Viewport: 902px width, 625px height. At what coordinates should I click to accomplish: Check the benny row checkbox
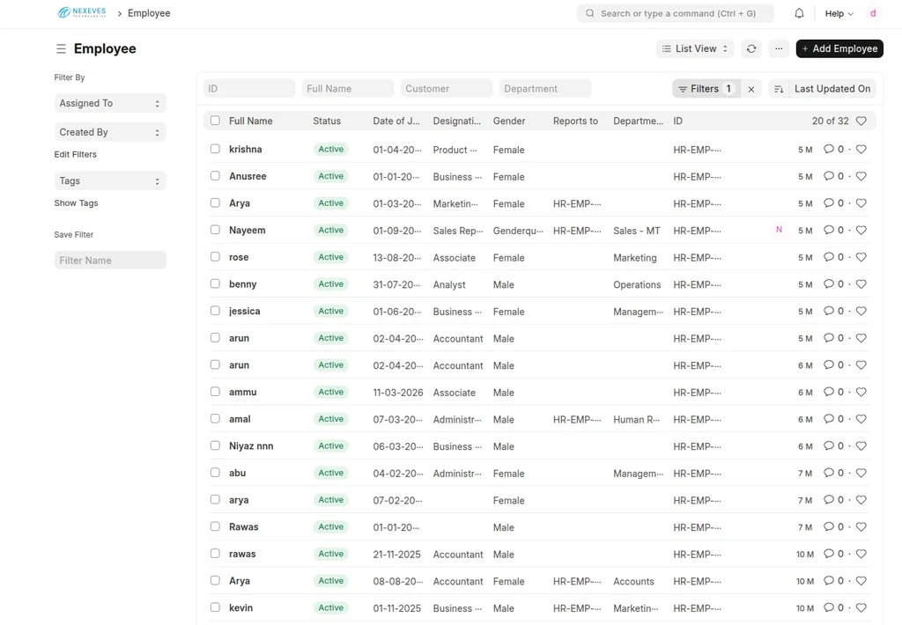(x=215, y=284)
